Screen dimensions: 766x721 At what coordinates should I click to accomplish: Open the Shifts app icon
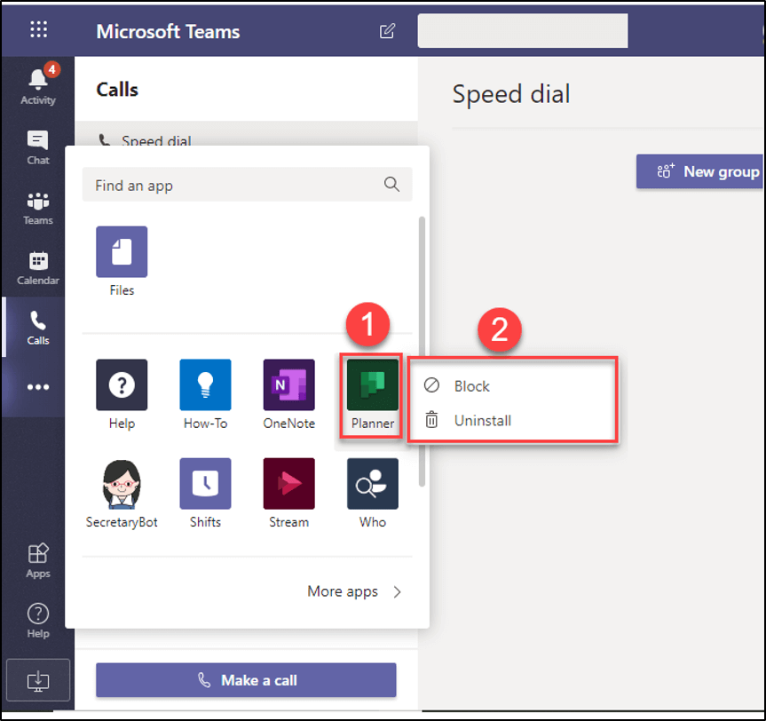pos(205,483)
